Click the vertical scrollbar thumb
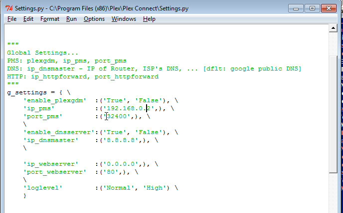 pyautogui.click(x=333, y=114)
